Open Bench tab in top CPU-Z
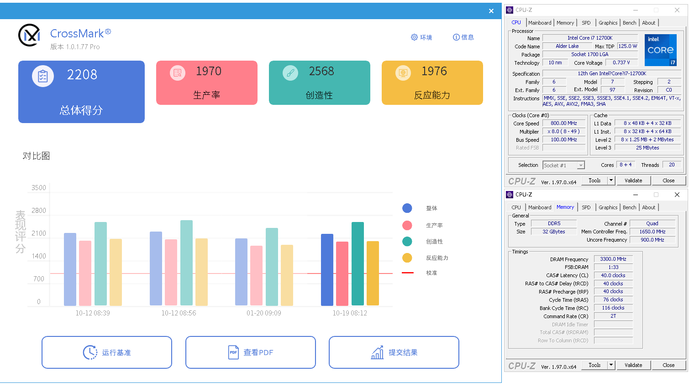689x387 pixels. coord(630,23)
